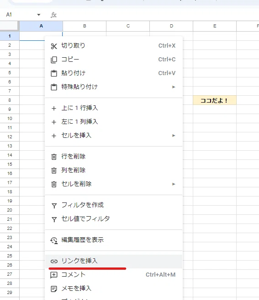Click the clipboard icon beside 貼り付け
The width and height of the screenshot is (259, 300).
54,73
